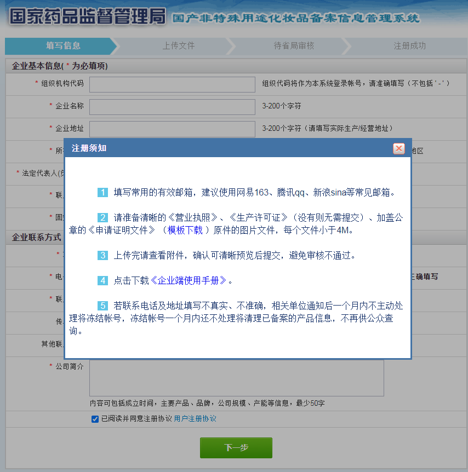This screenshot has width=468, height=472.
Task: Click the 企业地址 input field
Action: coord(172,129)
